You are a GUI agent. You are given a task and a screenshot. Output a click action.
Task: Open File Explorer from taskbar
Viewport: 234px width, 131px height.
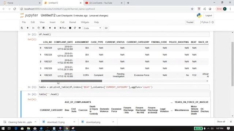(x=29, y=128)
